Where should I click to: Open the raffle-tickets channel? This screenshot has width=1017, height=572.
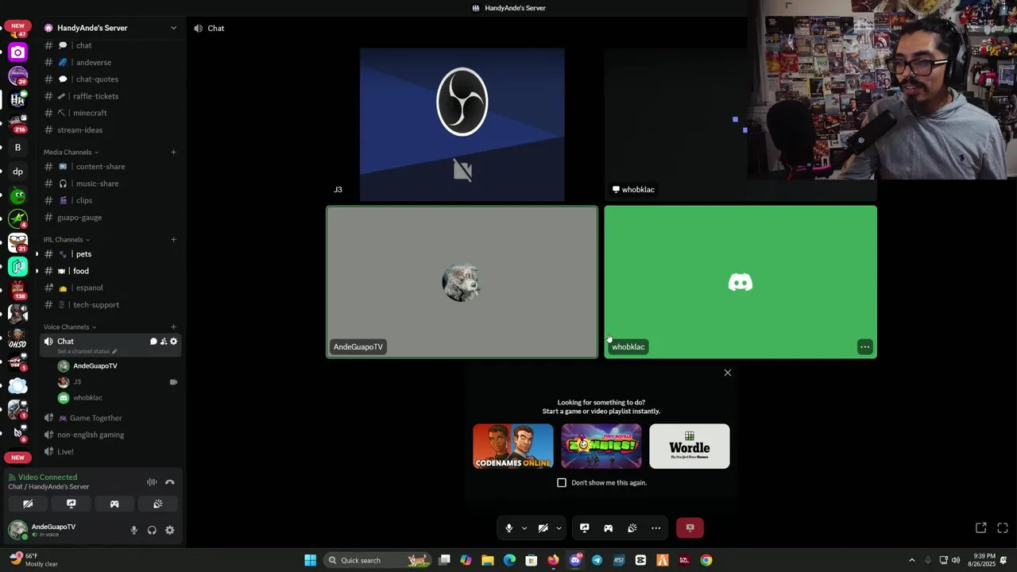[111, 96]
